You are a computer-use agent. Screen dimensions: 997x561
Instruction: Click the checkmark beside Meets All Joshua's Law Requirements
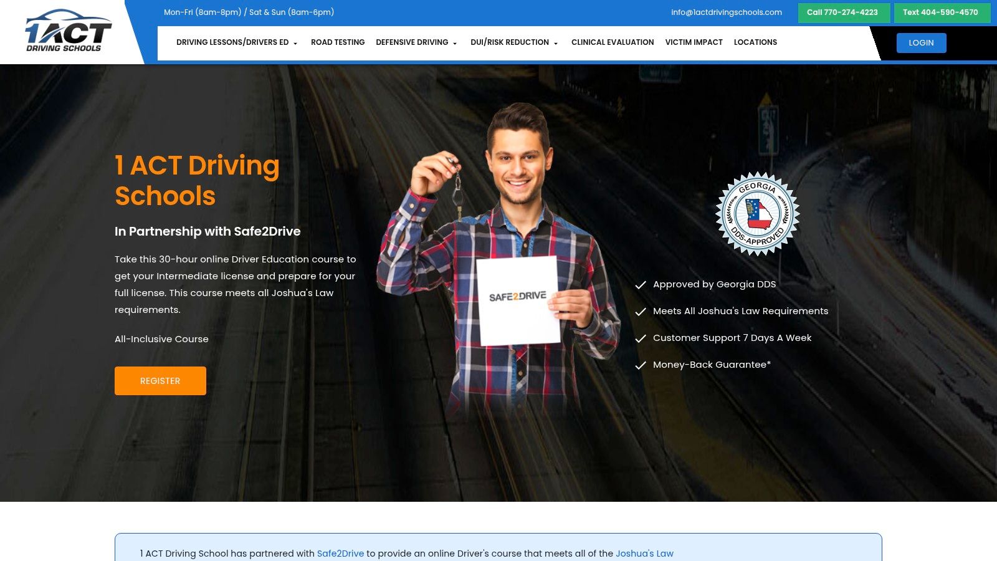[641, 312]
